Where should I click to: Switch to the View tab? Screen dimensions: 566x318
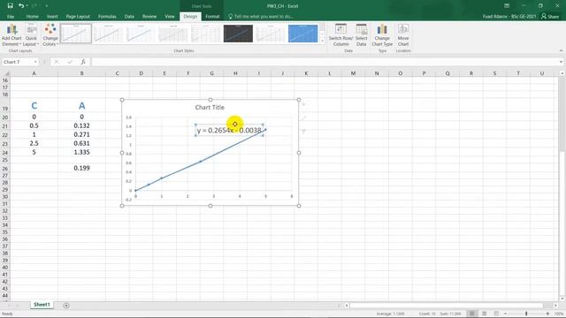pyautogui.click(x=170, y=17)
